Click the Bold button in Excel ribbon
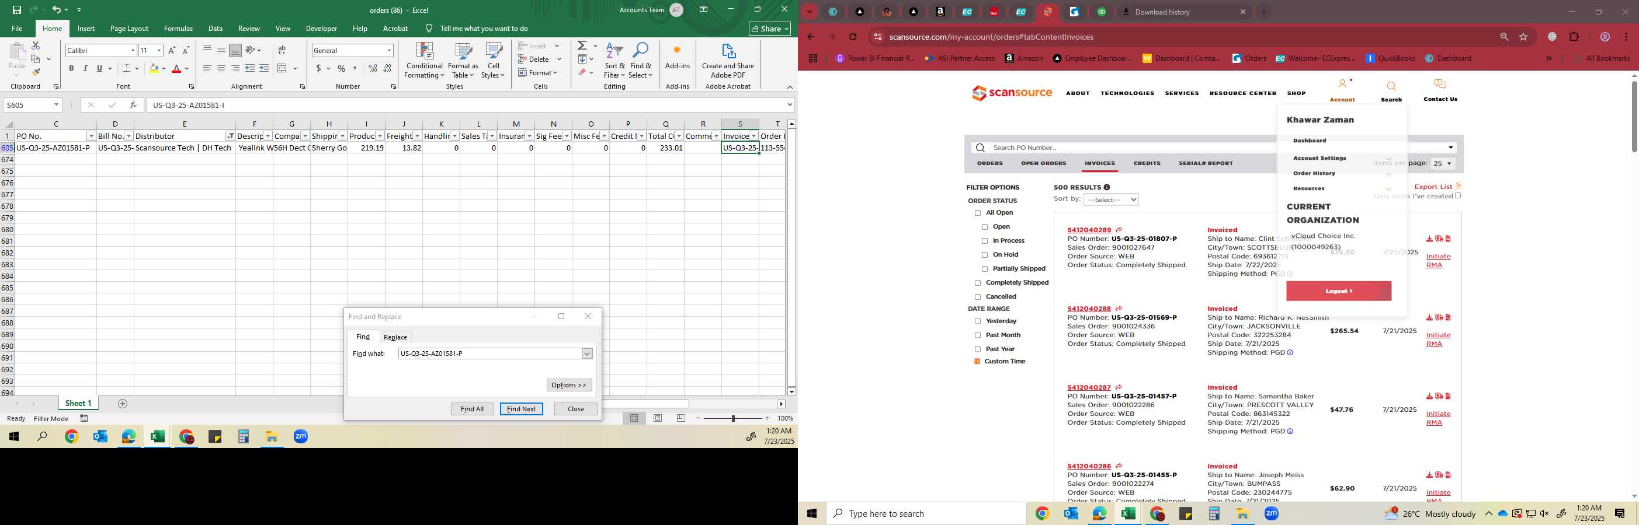Viewport: 1639px width, 525px height. (x=71, y=68)
